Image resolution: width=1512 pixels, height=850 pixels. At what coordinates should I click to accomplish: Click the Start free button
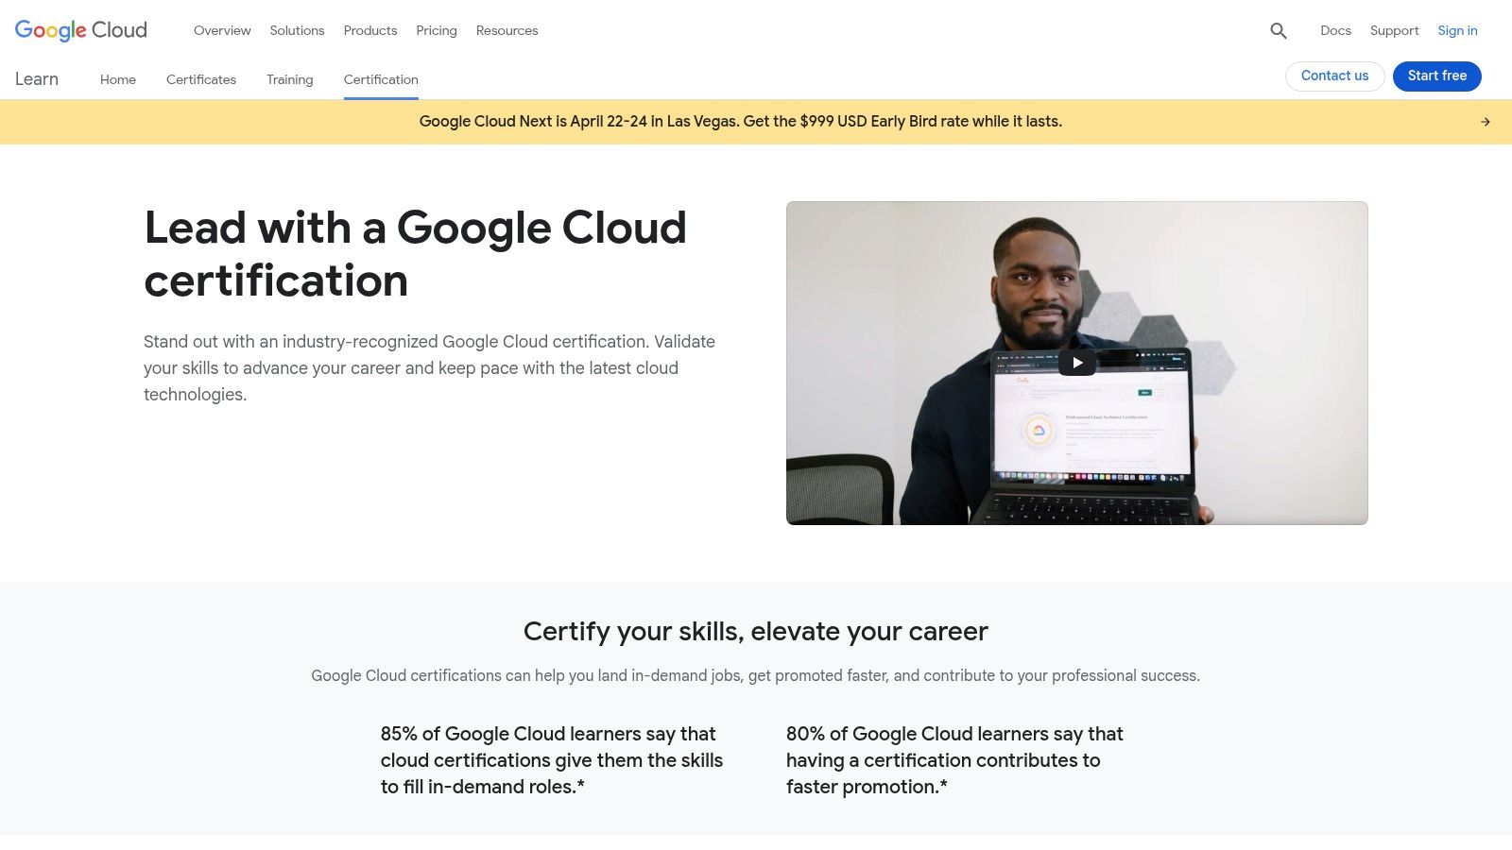[1436, 76]
